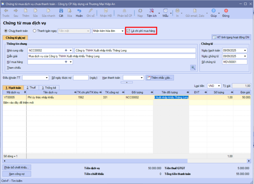Click highlighted Tên đối tượng cell

[171, 97]
